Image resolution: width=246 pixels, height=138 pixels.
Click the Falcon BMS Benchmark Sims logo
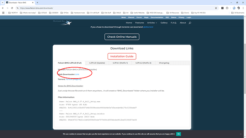(x=62, y=22)
